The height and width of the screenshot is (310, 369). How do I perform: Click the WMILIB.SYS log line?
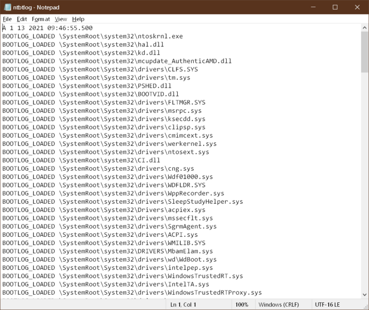point(104,243)
